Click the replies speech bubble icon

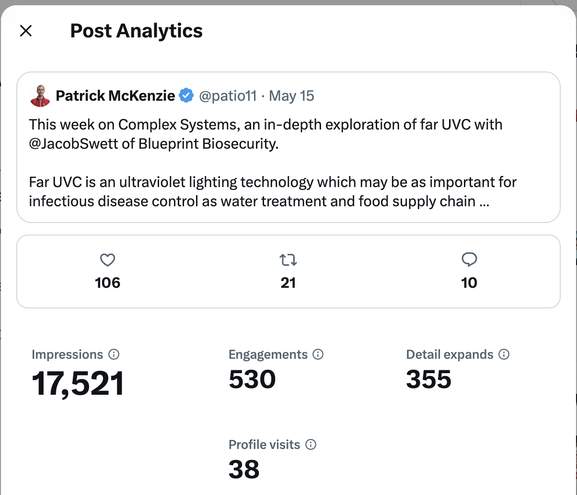[x=469, y=260]
